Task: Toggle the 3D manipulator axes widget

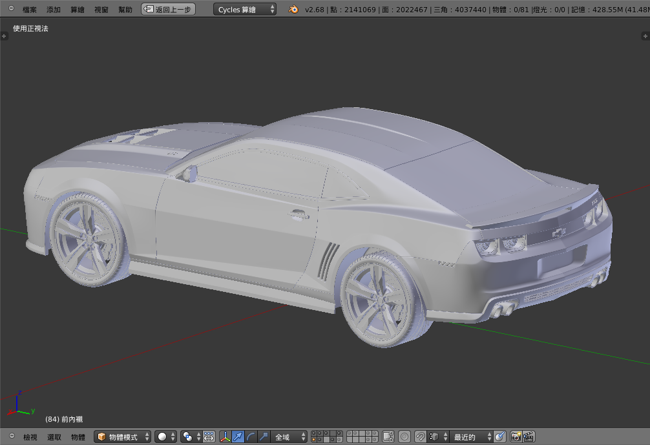Action: [225, 437]
